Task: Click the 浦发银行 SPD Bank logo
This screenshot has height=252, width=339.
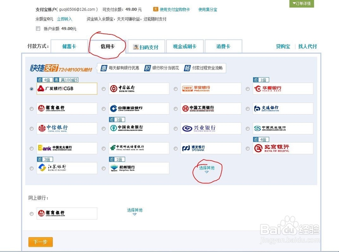Action: (211, 148)
